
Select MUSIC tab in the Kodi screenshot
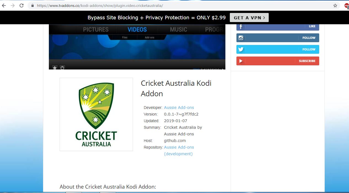[179, 30]
